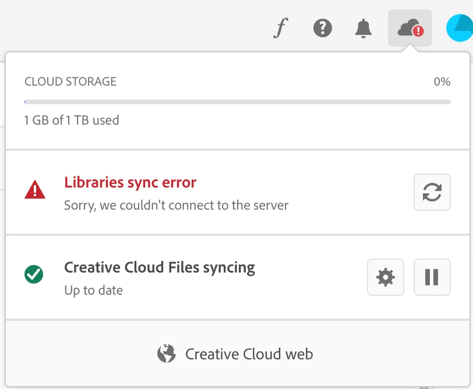Open the Fonts icon in toolbar
Screen dimensions: 473x389
click(x=281, y=28)
